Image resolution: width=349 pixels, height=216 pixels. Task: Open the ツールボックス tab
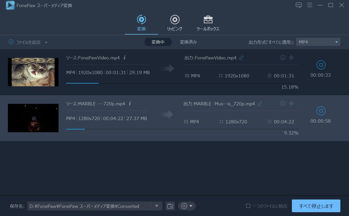point(208,23)
